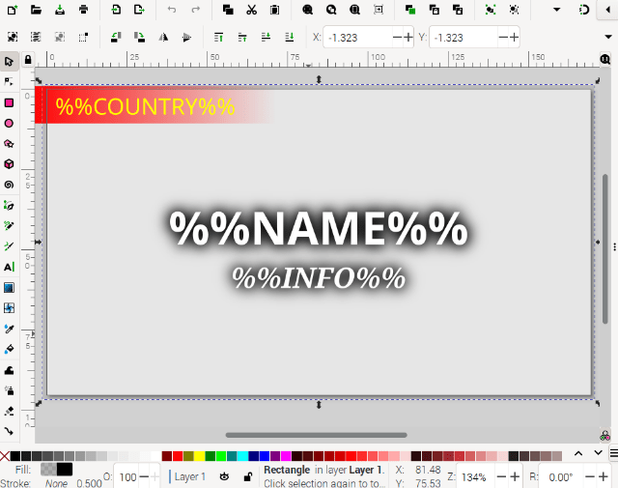This screenshot has height=488, width=618.
Task: Paste from clipboard icon
Action: 274,10
